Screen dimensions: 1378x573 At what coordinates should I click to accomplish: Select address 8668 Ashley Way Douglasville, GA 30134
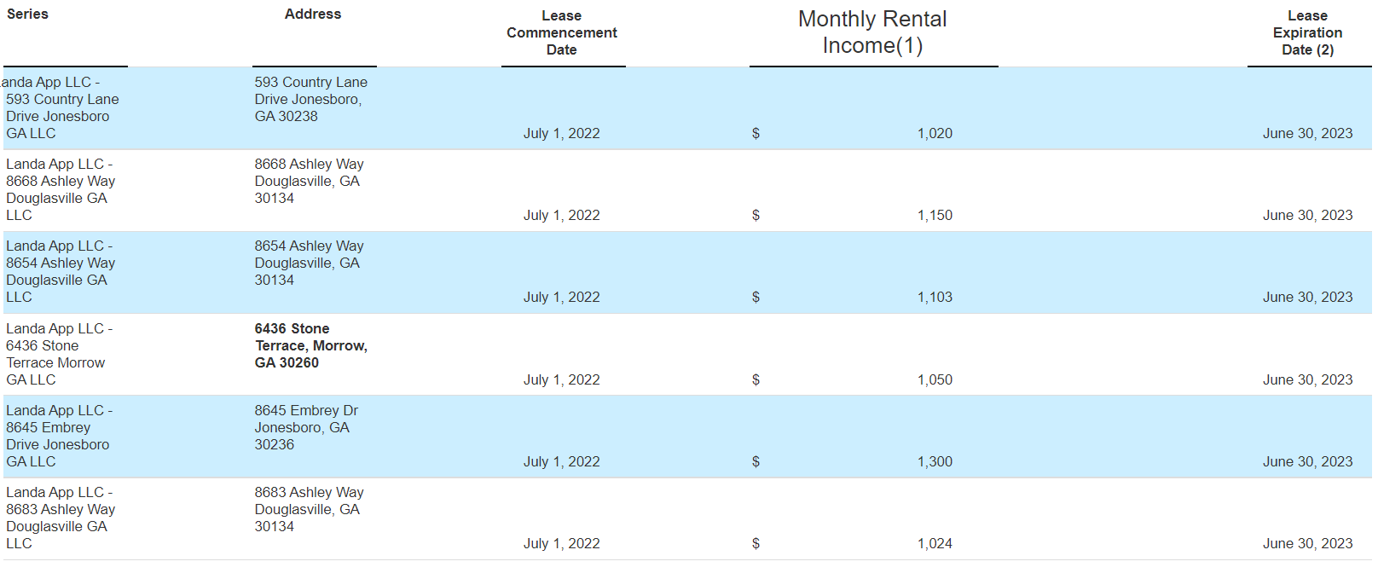click(x=310, y=181)
